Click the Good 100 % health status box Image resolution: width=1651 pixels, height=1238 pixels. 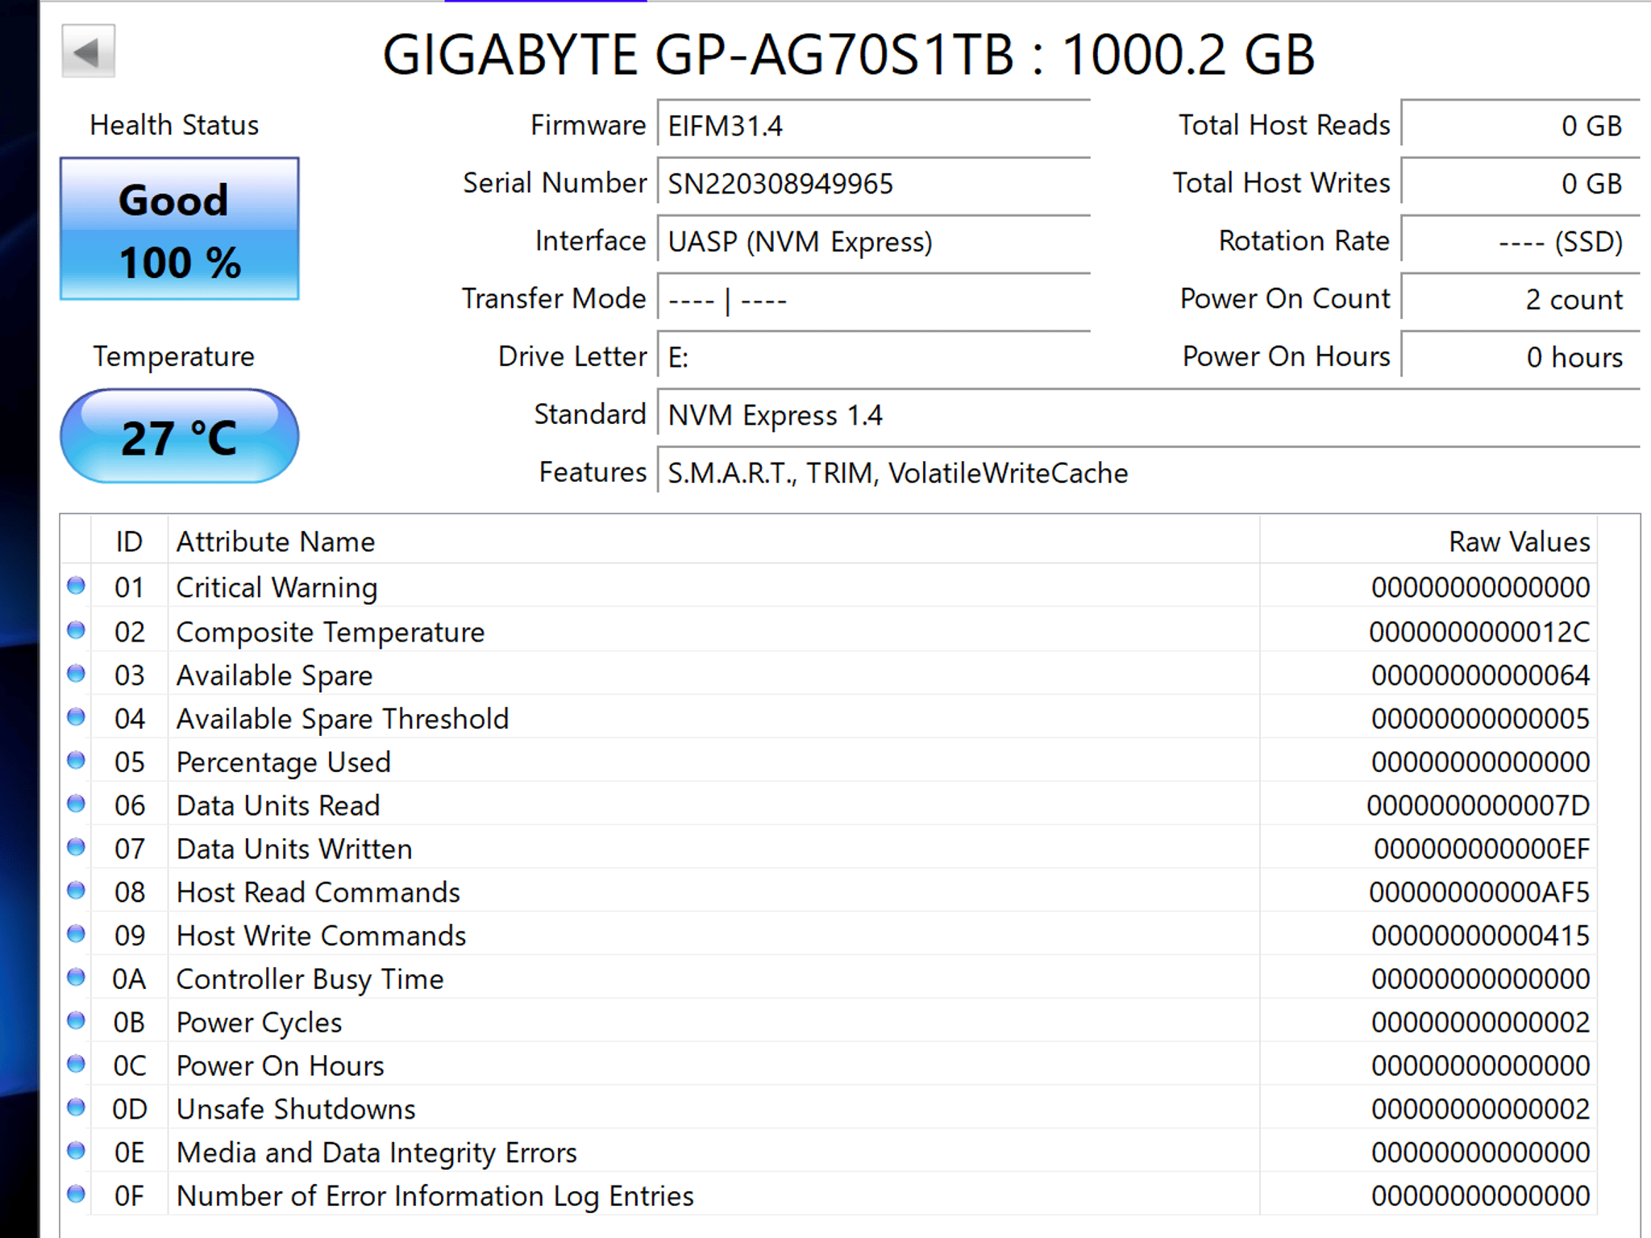click(180, 229)
